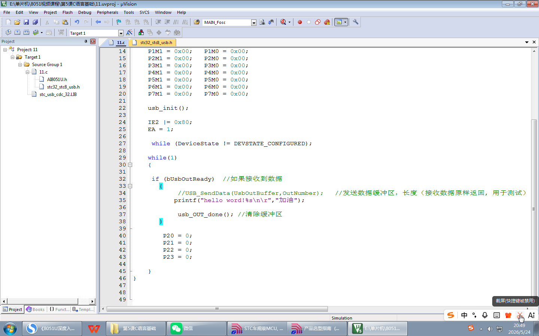Image resolution: width=539 pixels, height=336 pixels.
Task: Open 第5课C语言基础 folder in taskbar
Action: 136,329
